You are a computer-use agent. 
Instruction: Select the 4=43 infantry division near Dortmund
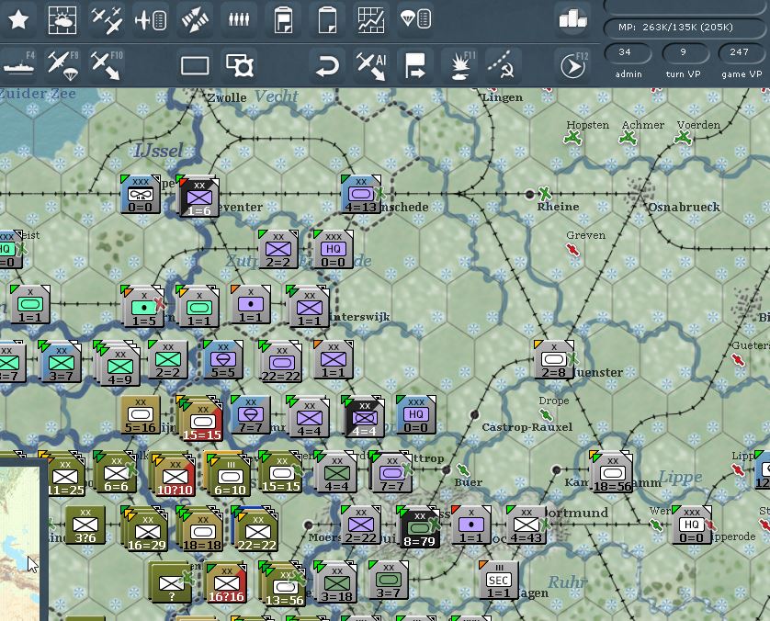click(x=527, y=525)
